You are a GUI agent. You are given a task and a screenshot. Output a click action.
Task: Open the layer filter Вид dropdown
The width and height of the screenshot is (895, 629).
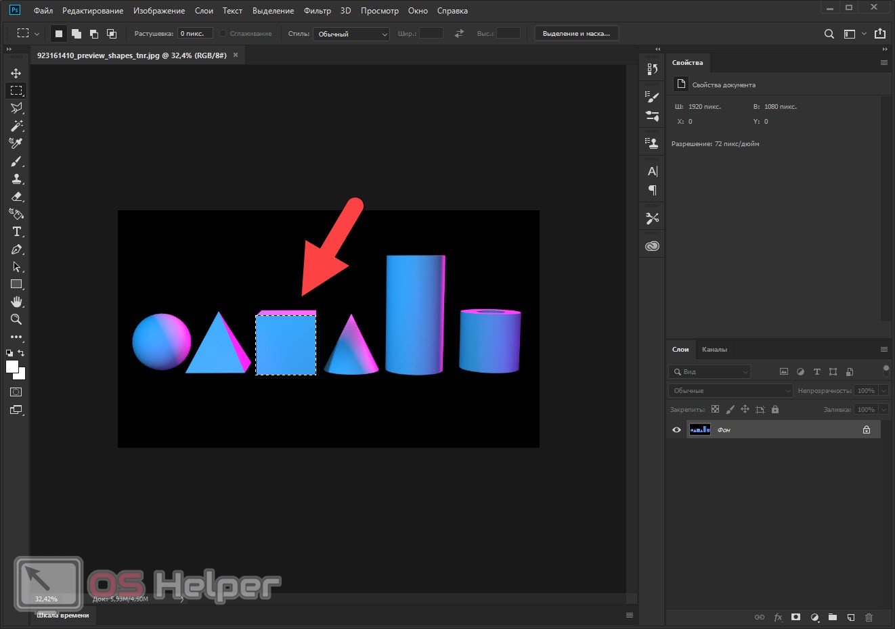pos(710,371)
